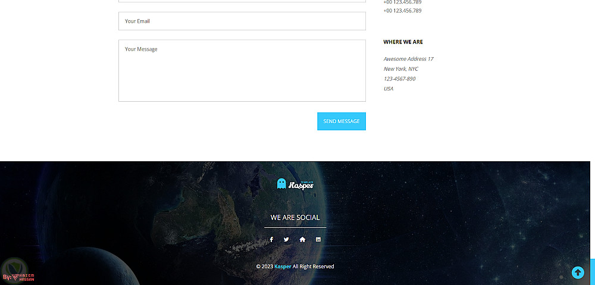Select the lowest '+00 123.456.789' phone number
Screen dimensions: 595x285
(402, 11)
